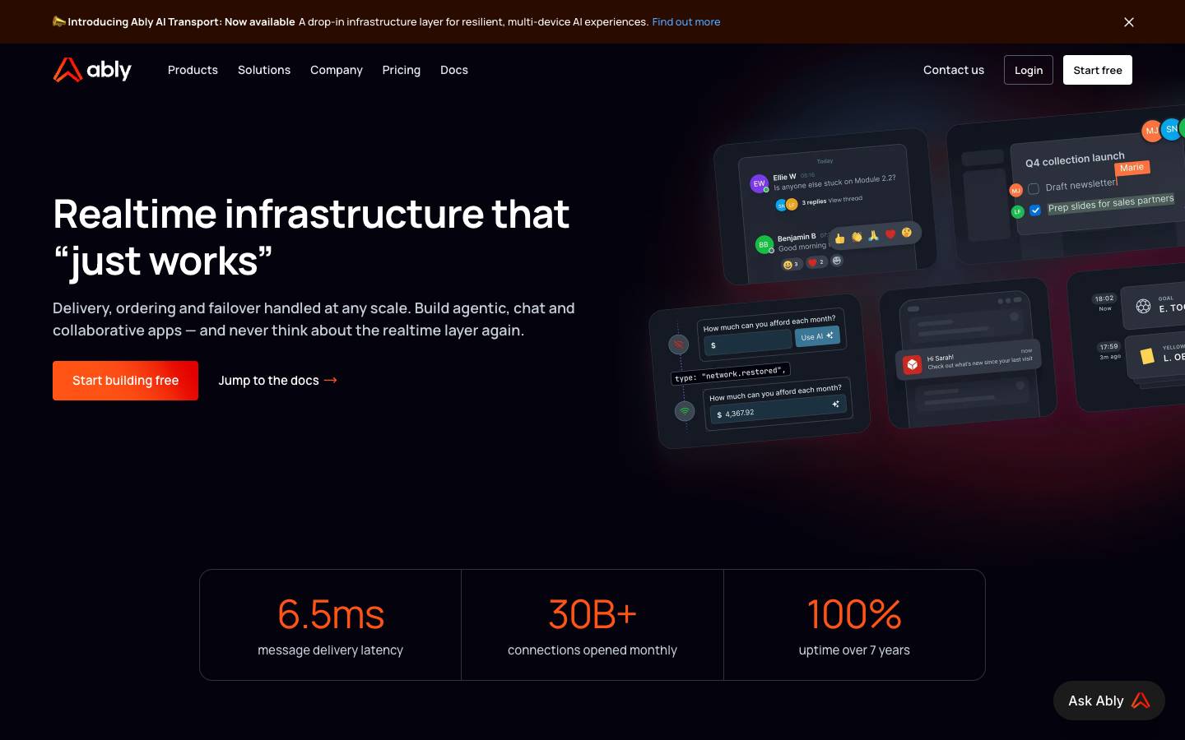
Task: Click the add-reaction smiley button under Benjamin's message
Action: [x=837, y=261]
